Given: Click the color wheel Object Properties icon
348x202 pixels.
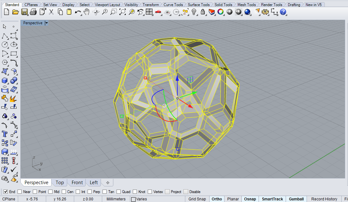Looking at the screenshot, I should (x=221, y=12).
